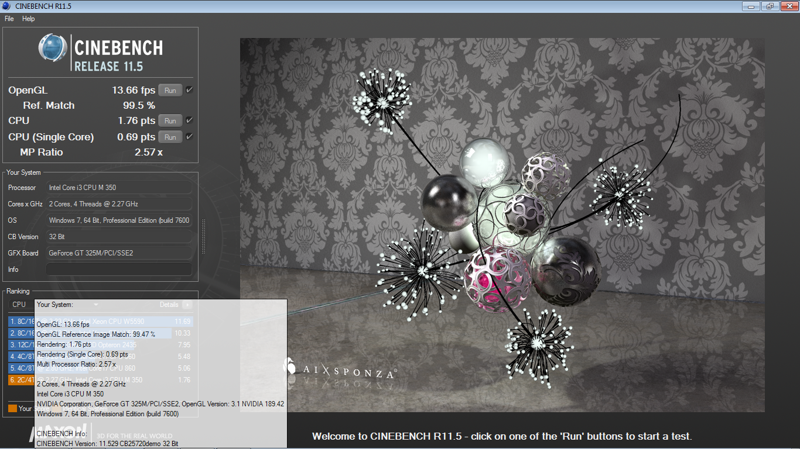Run the CPU (Single Core) test
Screen dimensions: 800x449
(x=170, y=137)
